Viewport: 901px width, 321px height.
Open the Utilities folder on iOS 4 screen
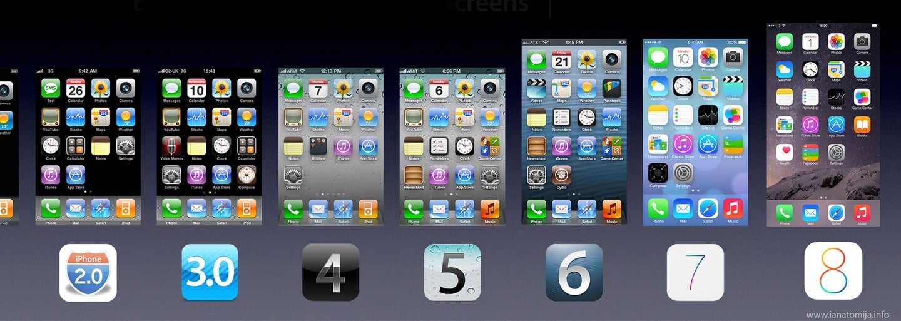pyautogui.click(x=318, y=146)
